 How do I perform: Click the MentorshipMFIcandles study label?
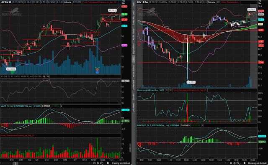click(x=147, y=90)
